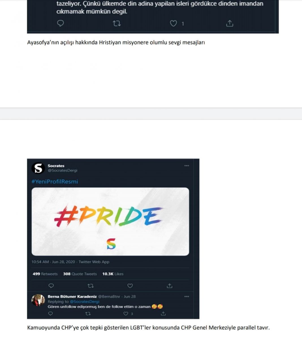The image size is (302, 339).
Task: Open Berna Bütuner Karadeniz's profile avatar
Action: tap(38, 300)
